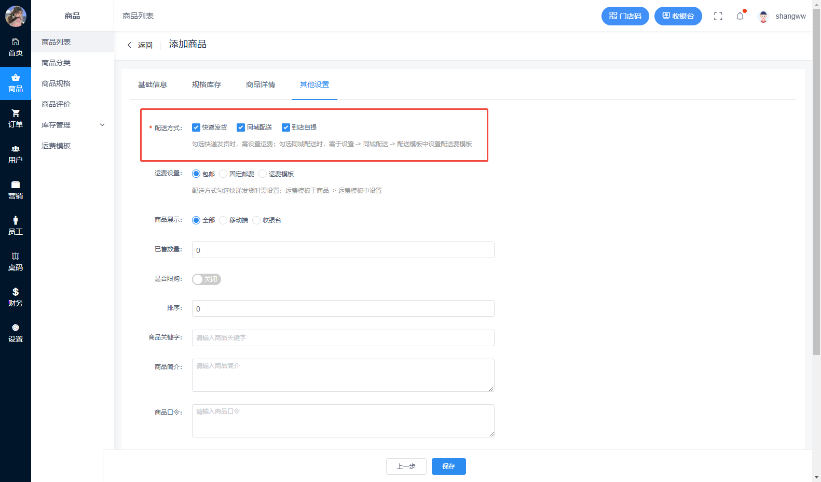Screen dimensions: 821x482
Task: Open the 财务 dollar sign icon
Action: pyautogui.click(x=16, y=292)
